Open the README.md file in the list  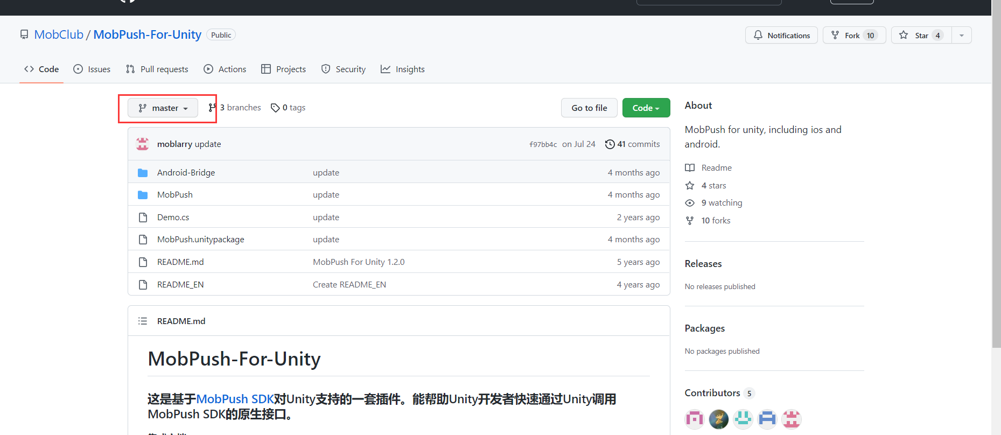[180, 262]
